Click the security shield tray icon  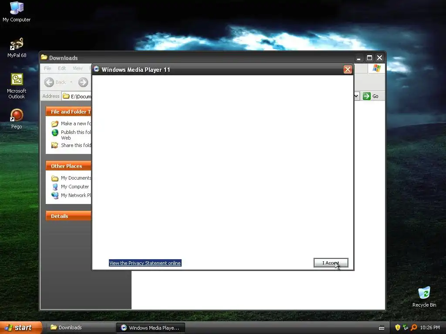(x=398, y=327)
